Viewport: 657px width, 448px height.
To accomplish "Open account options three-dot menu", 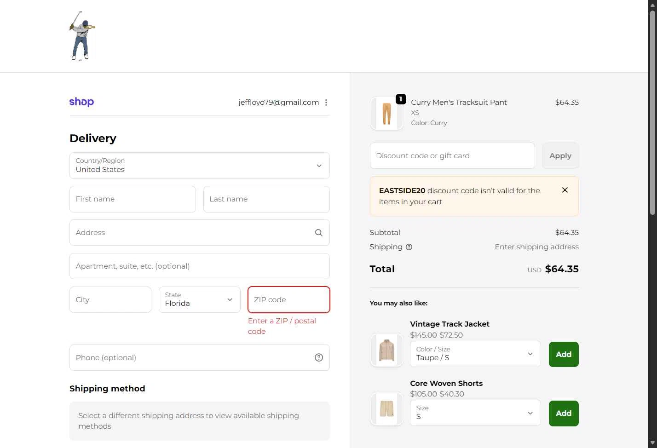I will (326, 103).
